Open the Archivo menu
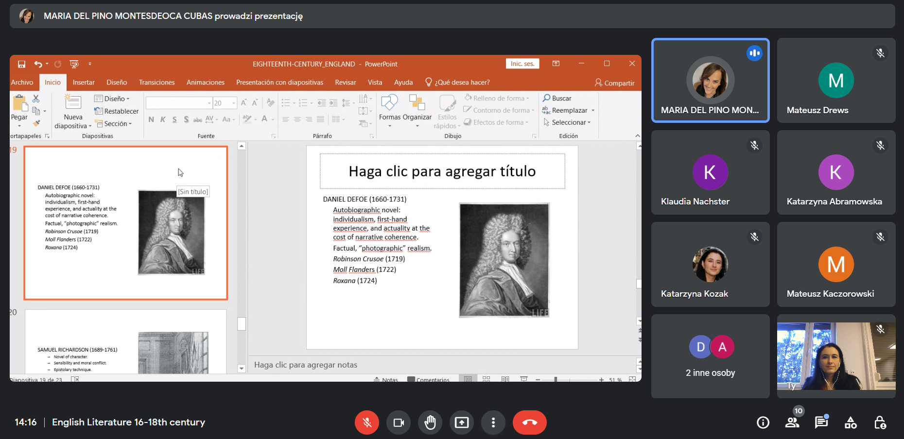The width and height of the screenshot is (904, 439). pyautogui.click(x=22, y=83)
